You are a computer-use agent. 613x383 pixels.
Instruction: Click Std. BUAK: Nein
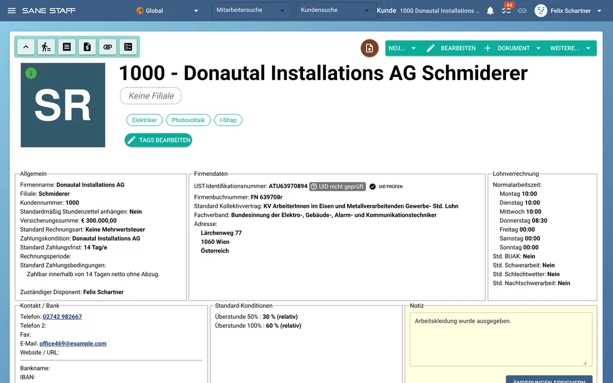coord(514,257)
